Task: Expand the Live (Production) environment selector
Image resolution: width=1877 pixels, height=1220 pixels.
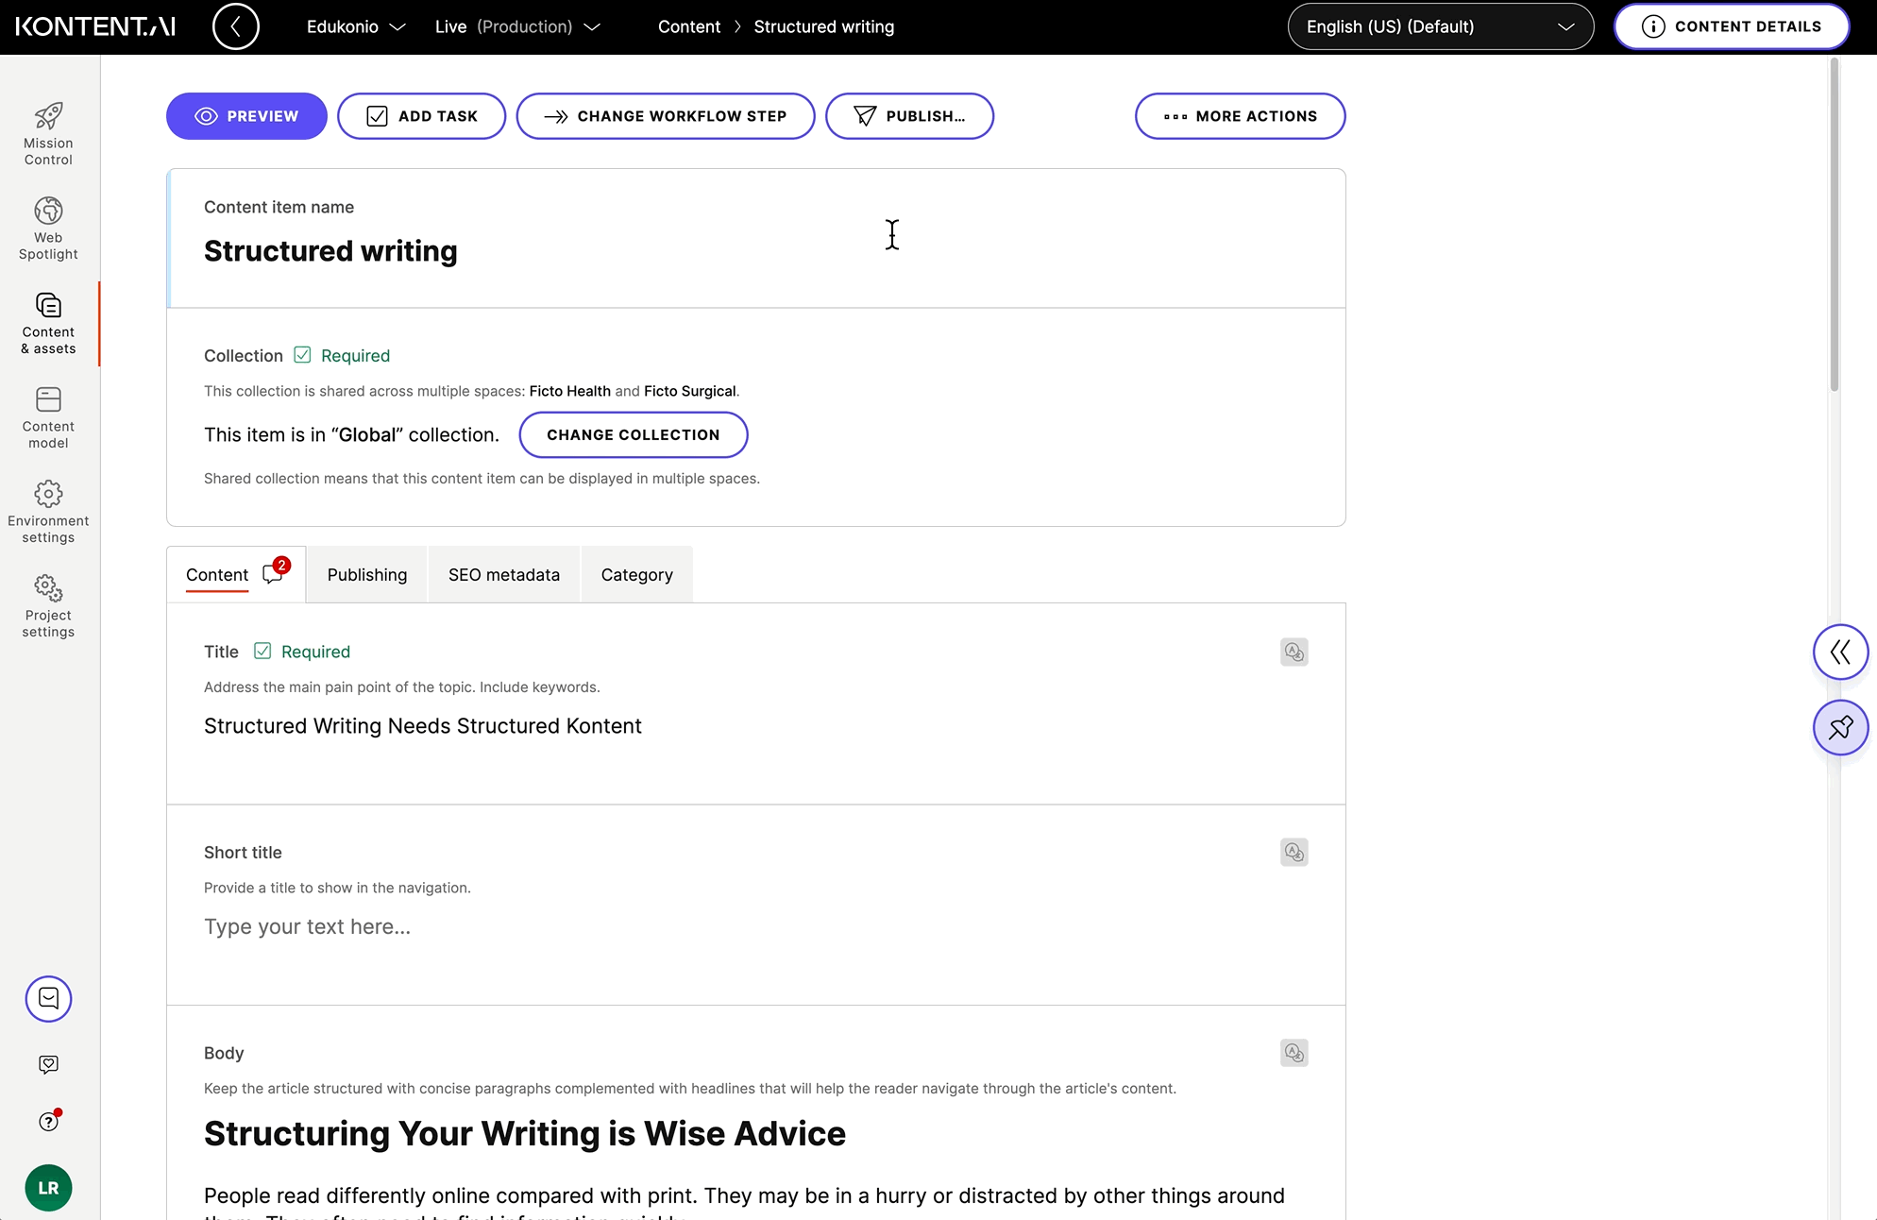Action: (517, 26)
